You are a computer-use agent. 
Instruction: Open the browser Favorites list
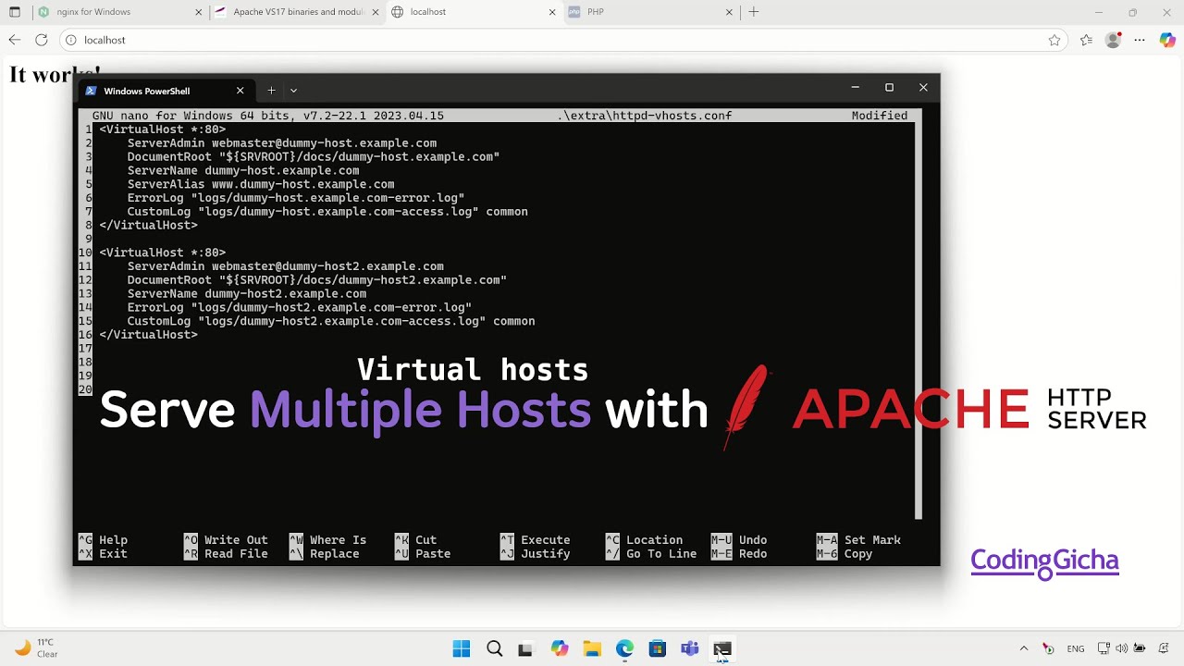click(1086, 40)
